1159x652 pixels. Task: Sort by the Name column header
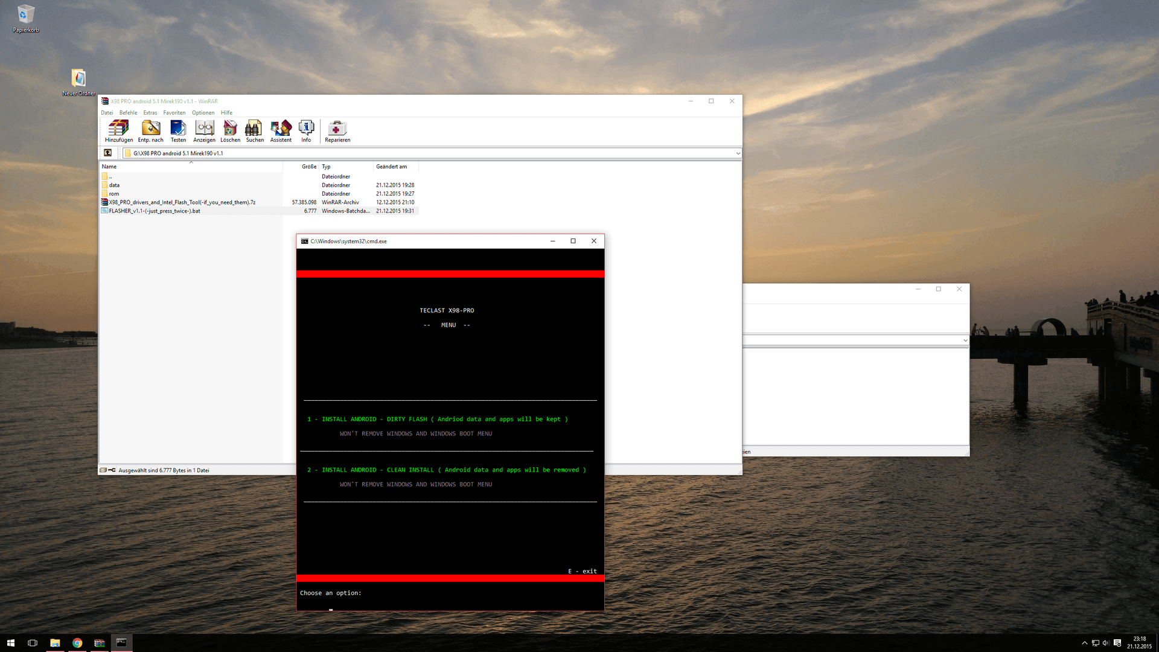click(x=191, y=167)
